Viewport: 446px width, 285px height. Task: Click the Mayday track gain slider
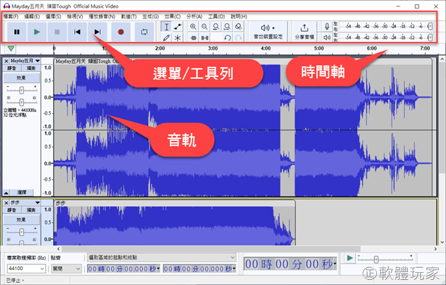21,90
